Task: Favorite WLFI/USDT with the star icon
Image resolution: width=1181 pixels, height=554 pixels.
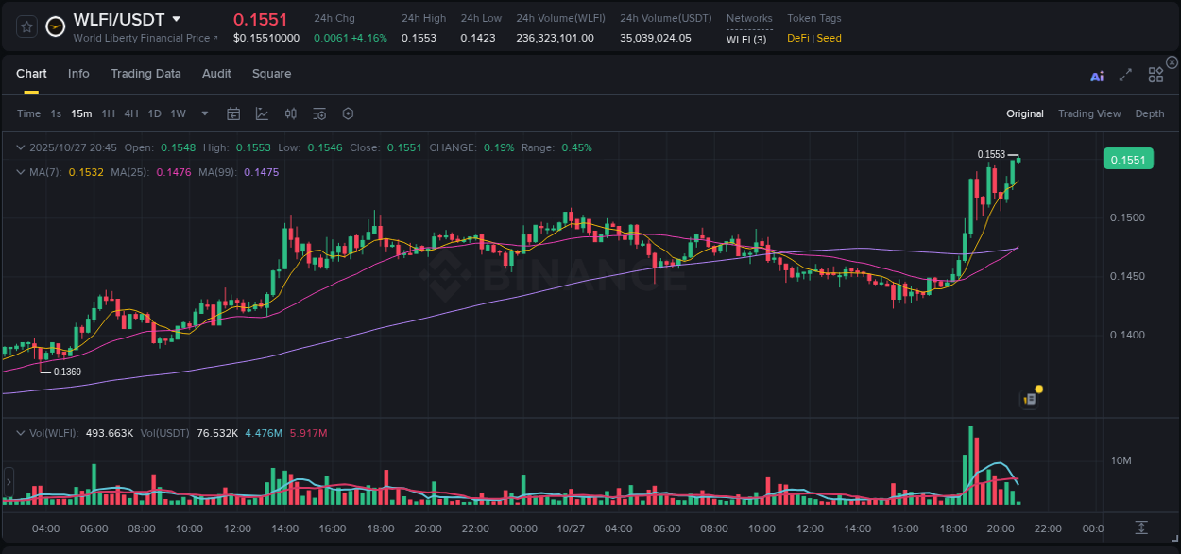Action: [26, 26]
